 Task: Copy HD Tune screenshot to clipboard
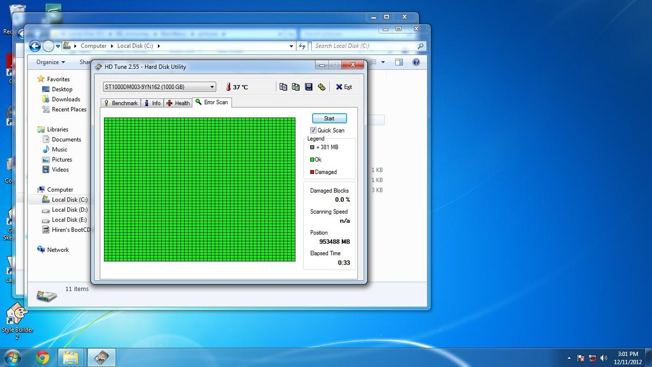tap(295, 87)
